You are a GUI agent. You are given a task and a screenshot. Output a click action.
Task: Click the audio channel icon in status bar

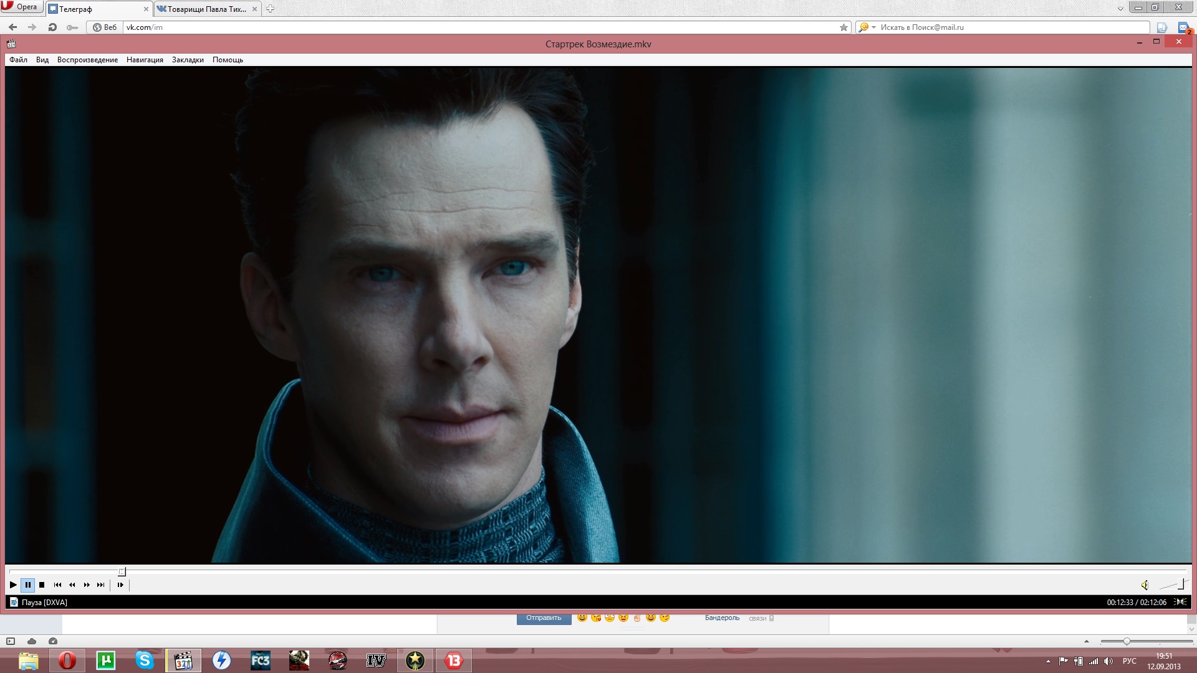[x=1180, y=602]
